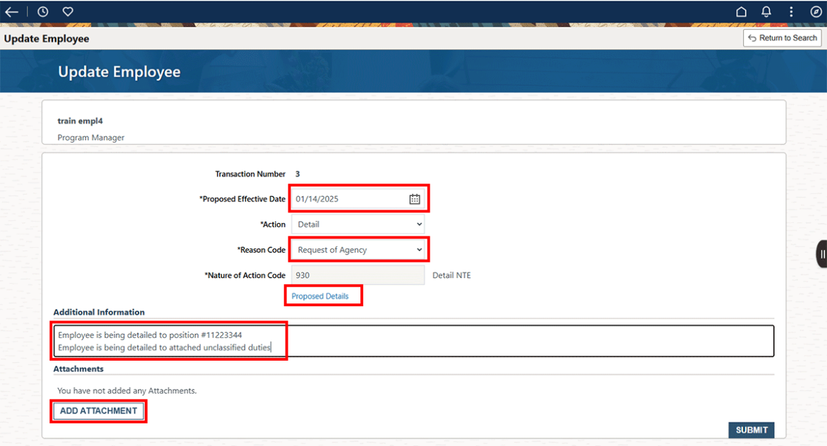Submit the transaction
This screenshot has width=827, height=446.
[751, 430]
